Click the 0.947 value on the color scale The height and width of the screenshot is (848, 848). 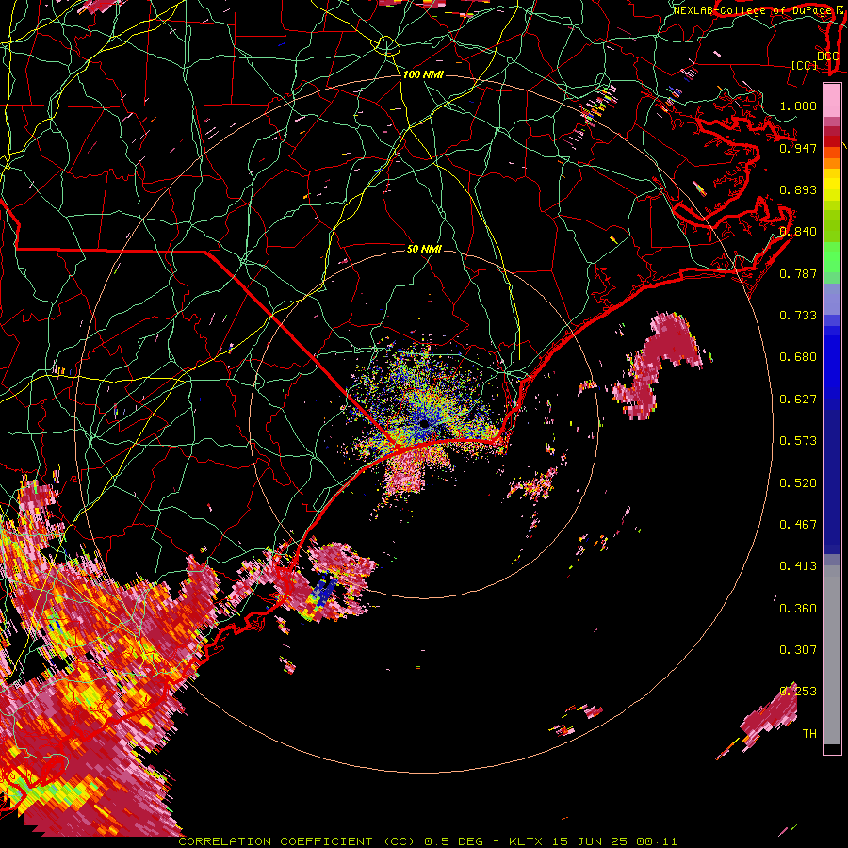point(798,148)
